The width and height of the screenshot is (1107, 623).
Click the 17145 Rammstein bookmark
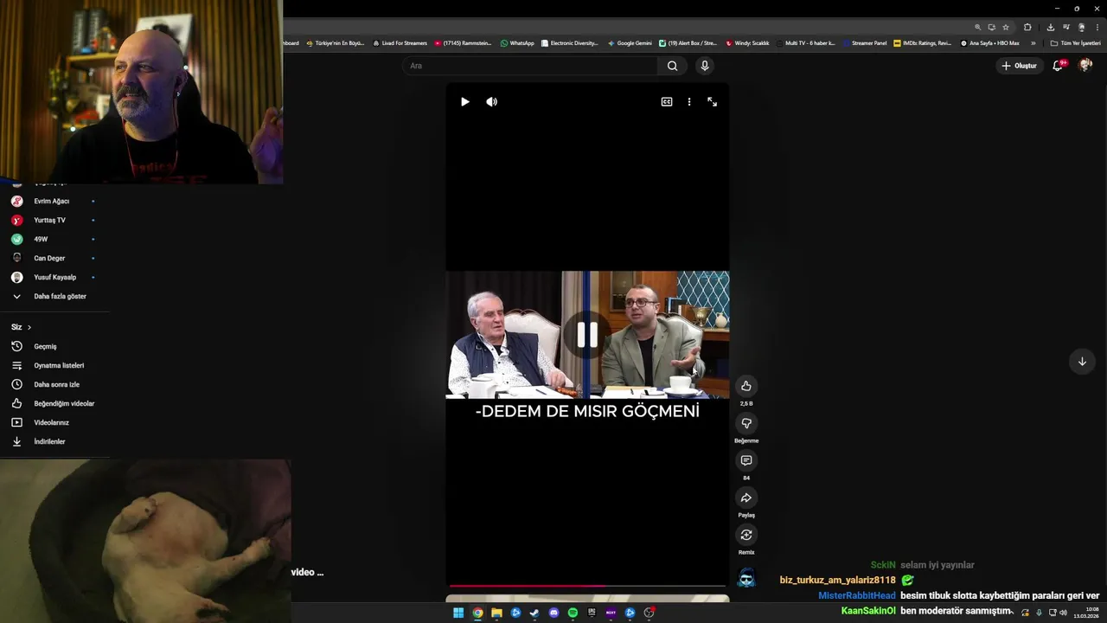464,42
